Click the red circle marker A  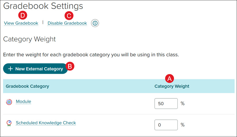169,78
